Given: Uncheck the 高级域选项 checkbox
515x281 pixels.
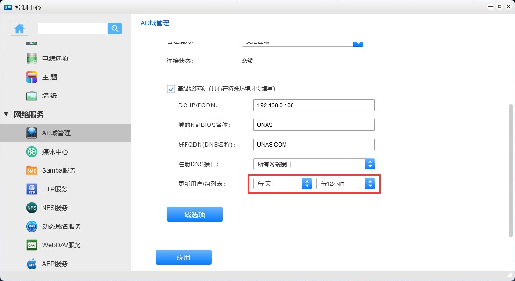Looking at the screenshot, I should coord(171,88).
